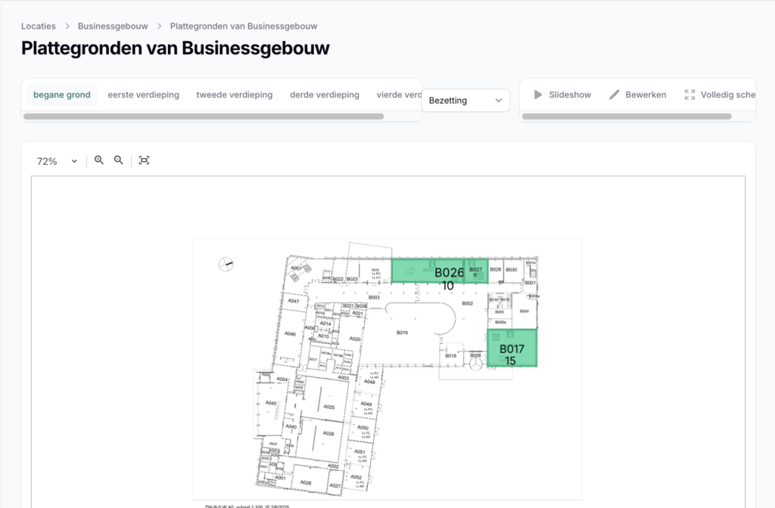Switch to the eerste verdieping tab
The height and width of the screenshot is (508, 775).
click(x=144, y=94)
